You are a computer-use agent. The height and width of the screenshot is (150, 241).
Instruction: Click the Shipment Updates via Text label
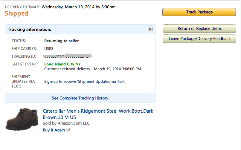click(x=23, y=81)
